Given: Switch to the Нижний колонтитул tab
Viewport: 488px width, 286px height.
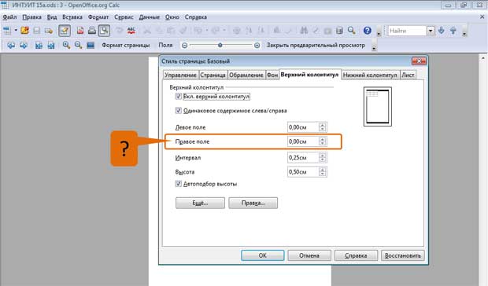Looking at the screenshot, I should (370, 75).
